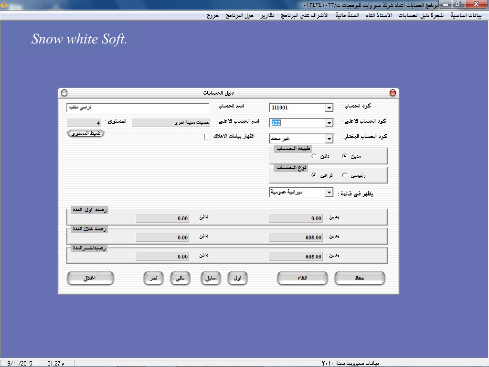Choose the رئيسي account type option
Viewport: 489px width, 367px height.
[x=344, y=175]
